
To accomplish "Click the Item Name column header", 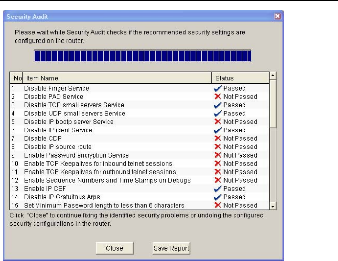I will pyautogui.click(x=117, y=78).
